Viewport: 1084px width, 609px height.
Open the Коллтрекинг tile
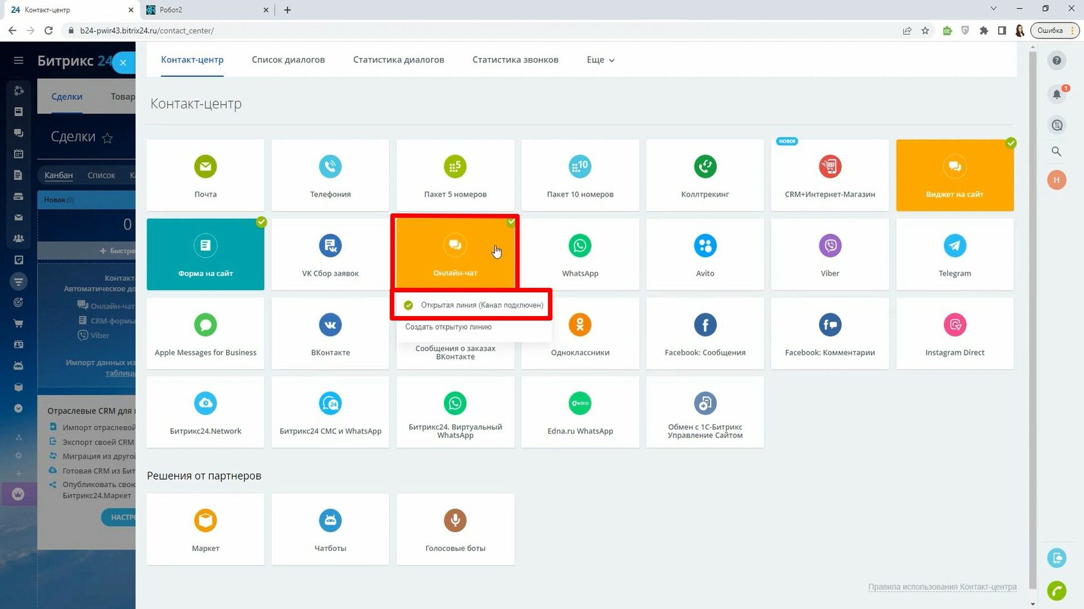click(x=705, y=175)
